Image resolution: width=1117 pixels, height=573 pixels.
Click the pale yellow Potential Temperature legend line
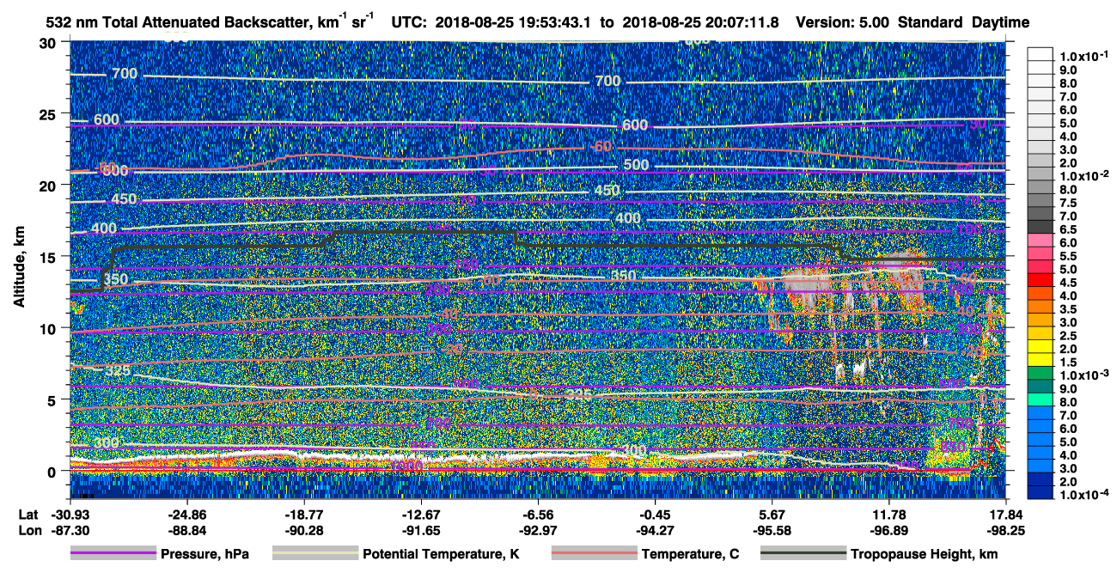tap(315, 554)
